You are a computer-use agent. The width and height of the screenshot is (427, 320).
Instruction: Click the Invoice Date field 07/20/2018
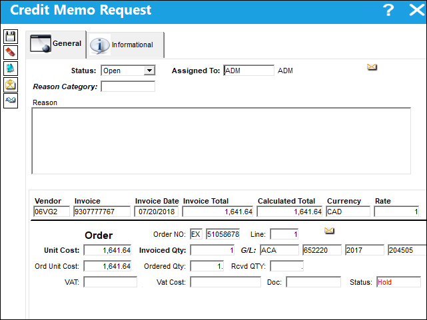tap(157, 212)
